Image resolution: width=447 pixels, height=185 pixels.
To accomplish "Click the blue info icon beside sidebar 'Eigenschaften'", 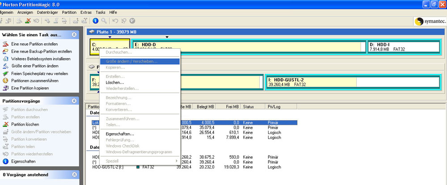I will click(6, 161).
